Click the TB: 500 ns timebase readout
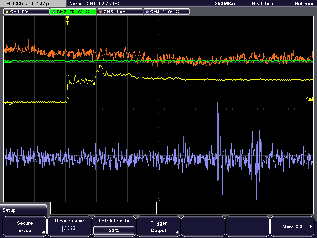Image resolution: width=317 pixels, height=238 pixels. click(15, 4)
